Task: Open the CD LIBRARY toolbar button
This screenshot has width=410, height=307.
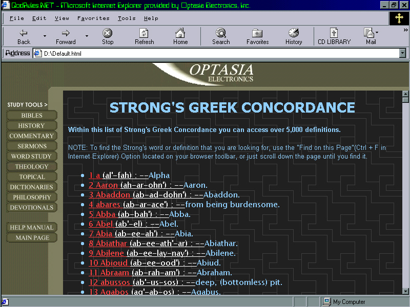Action: coord(334,34)
